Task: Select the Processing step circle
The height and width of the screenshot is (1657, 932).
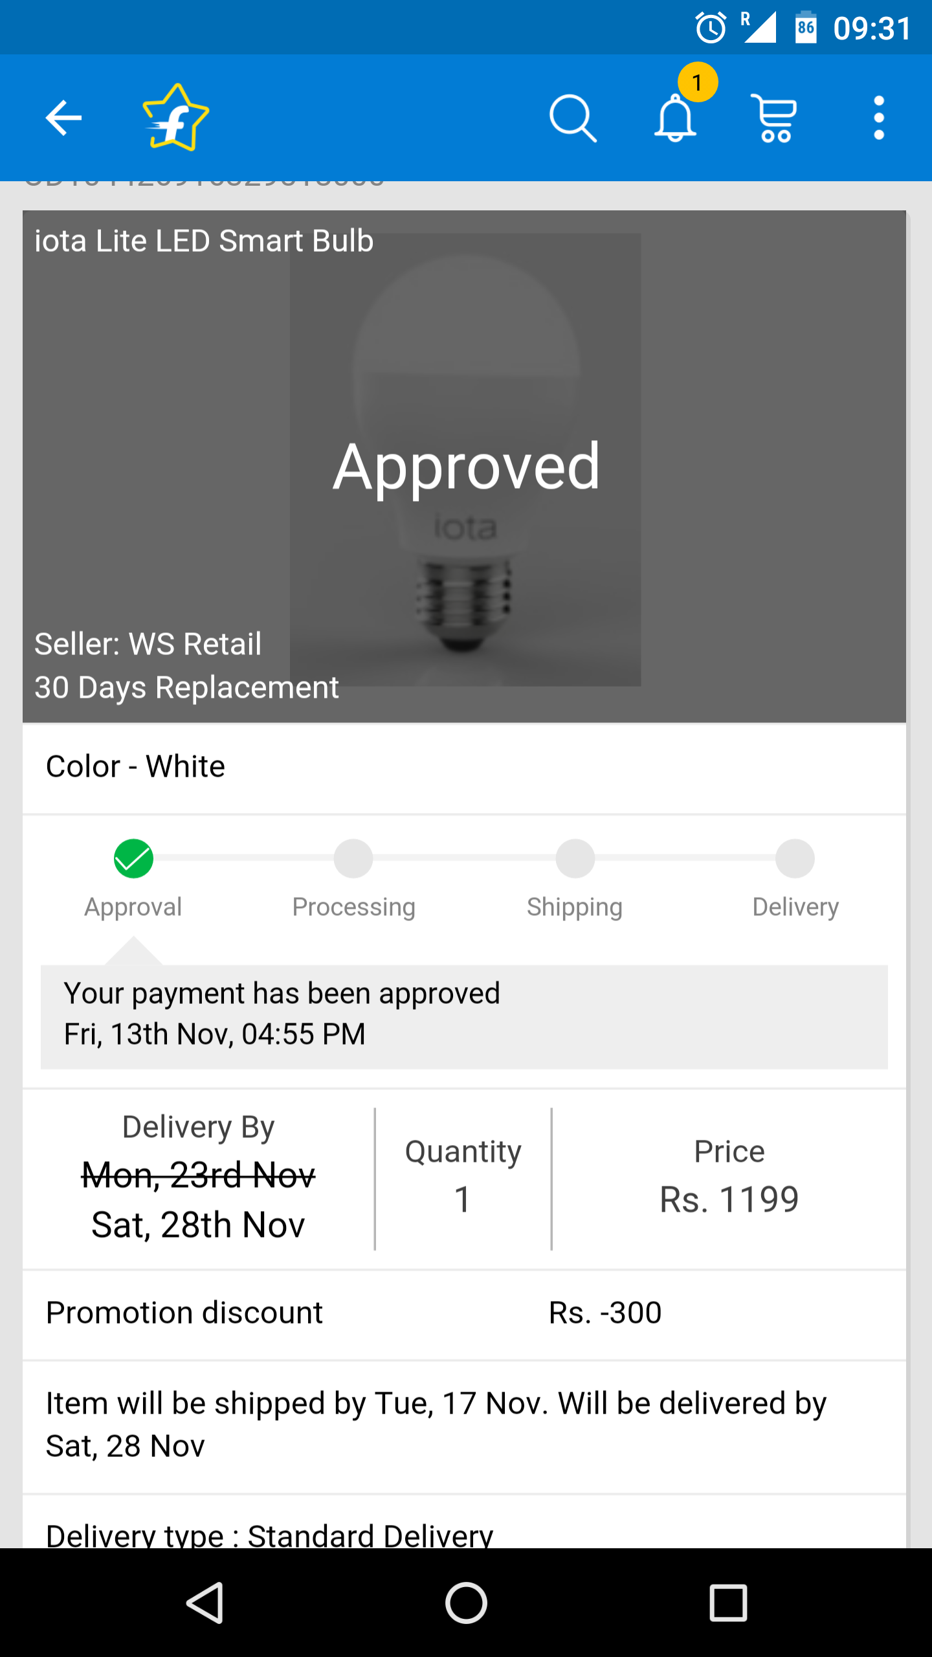Action: pos(353,859)
